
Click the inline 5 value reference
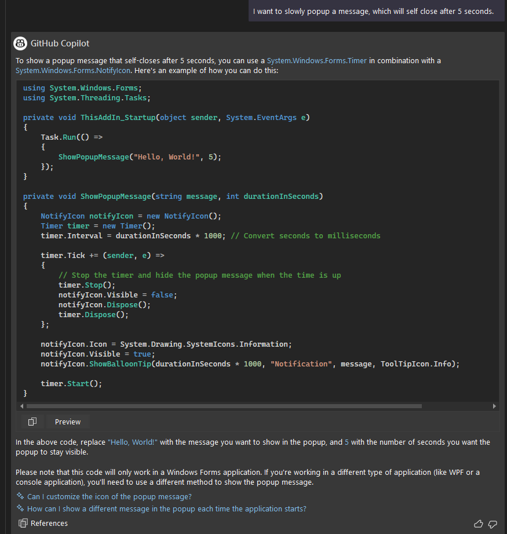pyautogui.click(x=346, y=442)
